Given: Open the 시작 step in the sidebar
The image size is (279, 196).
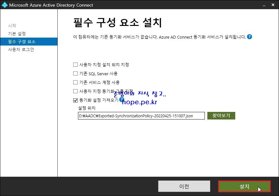Looking at the screenshot, I should click(x=12, y=26).
